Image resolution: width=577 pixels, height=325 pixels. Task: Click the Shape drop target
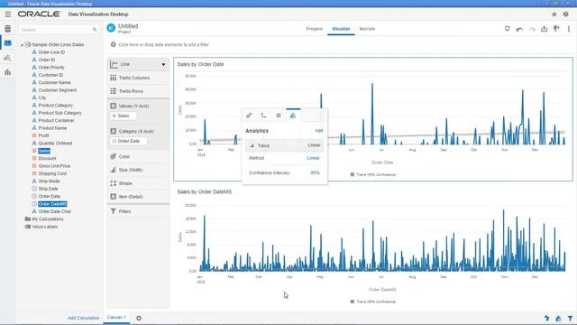tap(138, 183)
